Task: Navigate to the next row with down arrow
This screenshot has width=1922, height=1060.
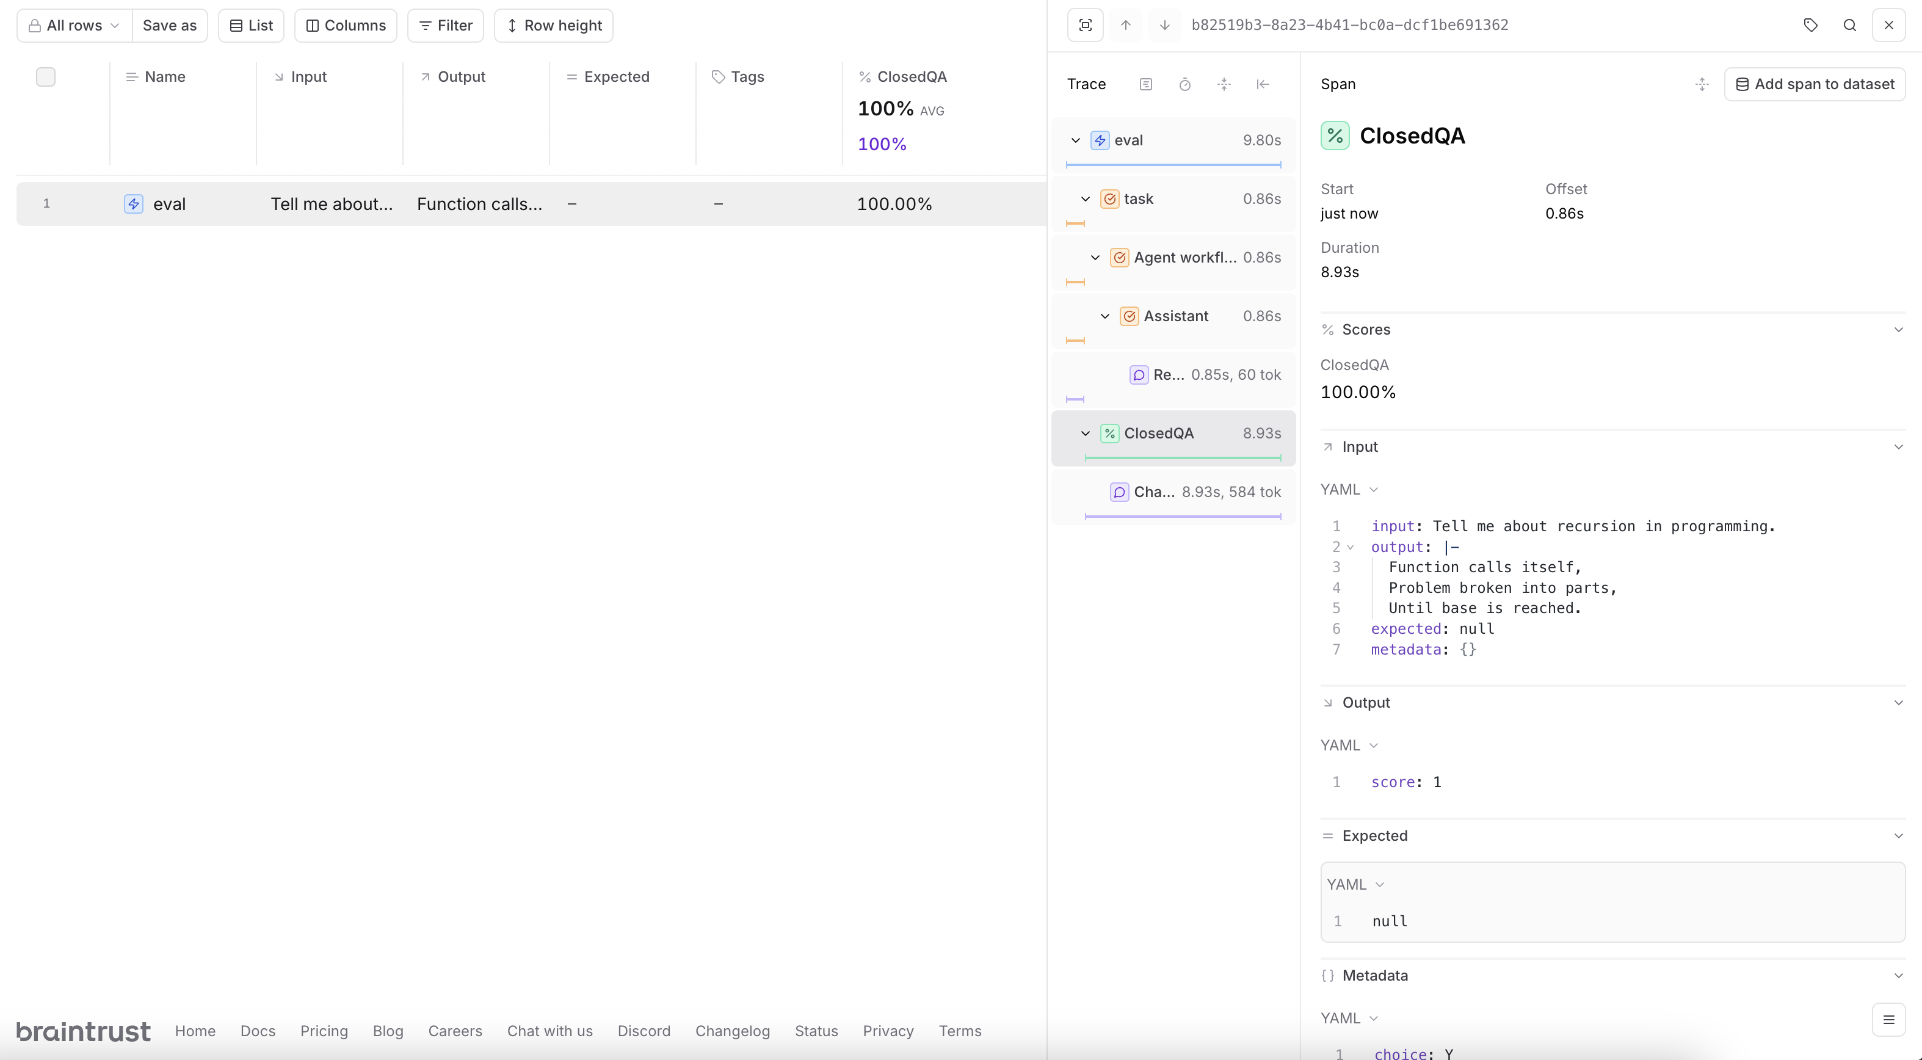Action: click(1164, 24)
